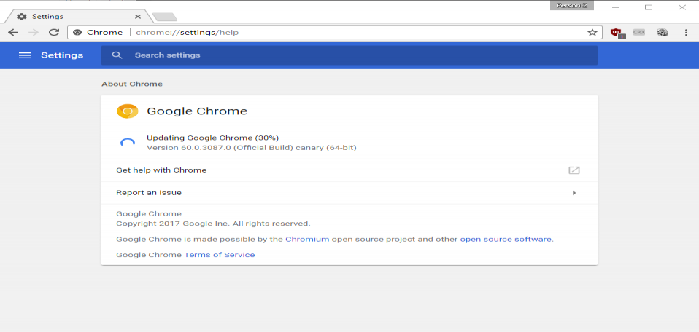
Task: Reload the current page
Action: tap(53, 32)
